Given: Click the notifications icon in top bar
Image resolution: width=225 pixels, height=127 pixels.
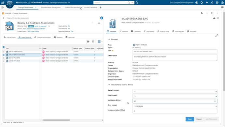Looking at the screenshot, I should point(202,3).
